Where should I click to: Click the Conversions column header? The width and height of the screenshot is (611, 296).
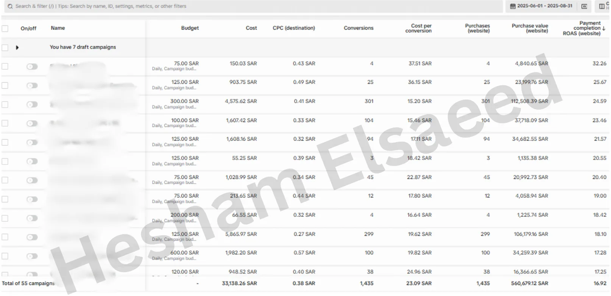pos(358,28)
